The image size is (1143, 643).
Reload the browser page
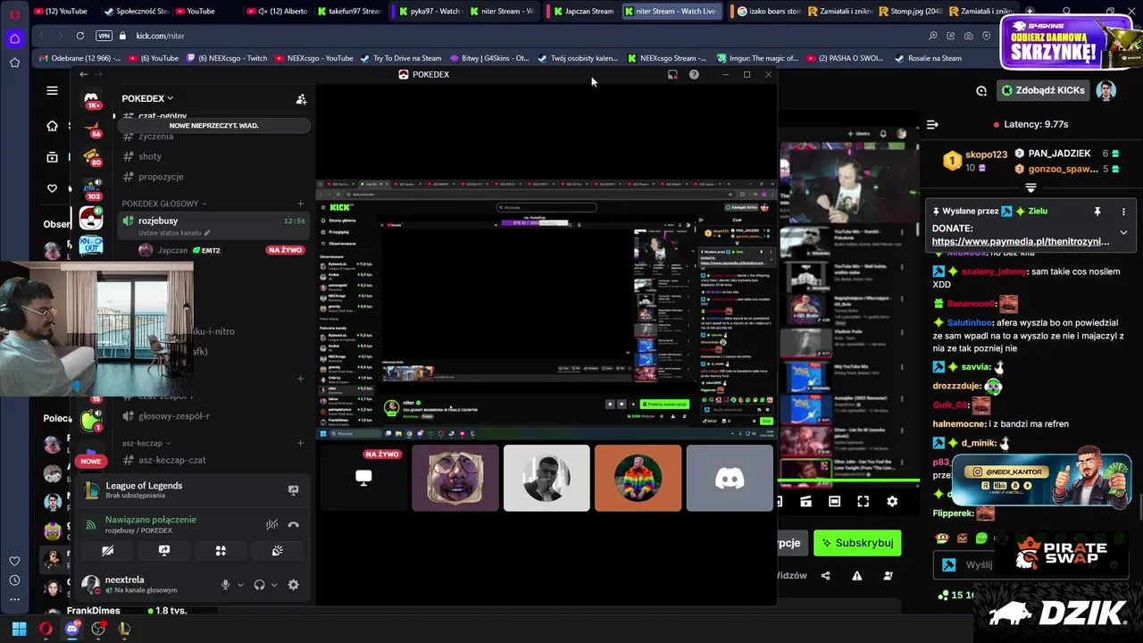coord(80,36)
